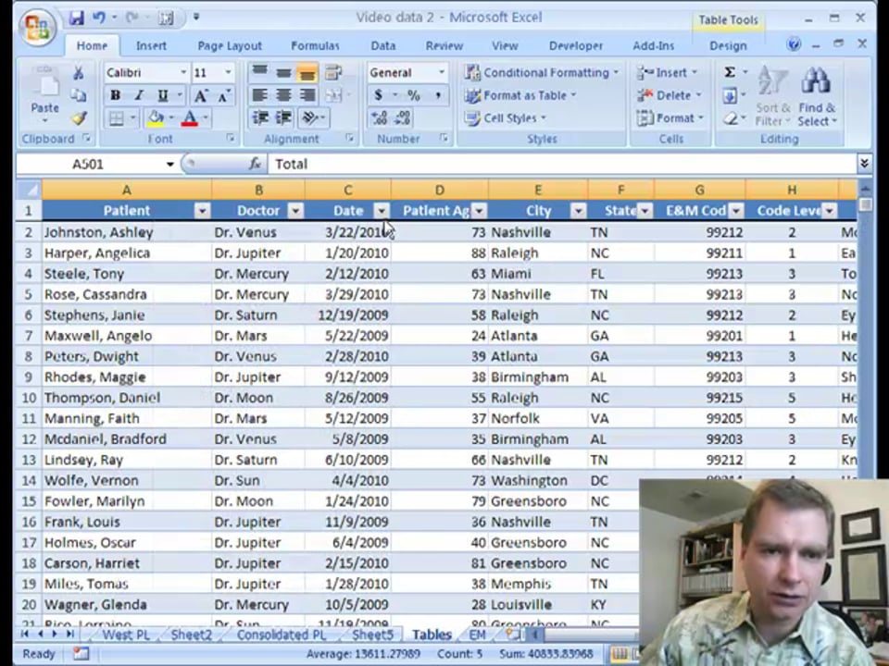The height and width of the screenshot is (666, 889).
Task: Open Cell Styles gallery
Action: coord(505,117)
